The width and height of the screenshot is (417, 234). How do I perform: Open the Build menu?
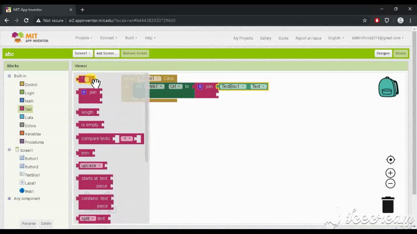coord(131,38)
